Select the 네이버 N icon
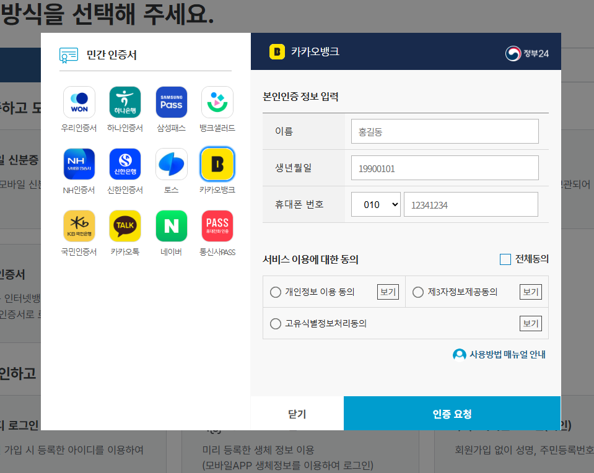Image resolution: width=594 pixels, height=473 pixels. [x=171, y=226]
